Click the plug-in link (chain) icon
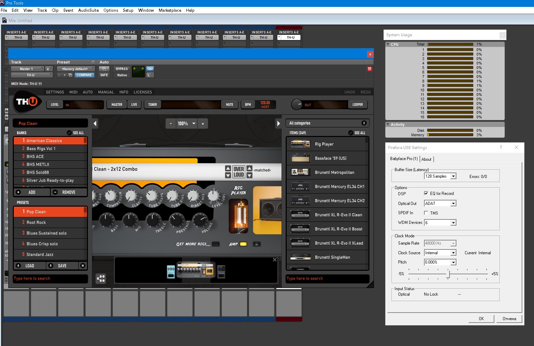Screen dimensions: 534x346 pos(150,69)
